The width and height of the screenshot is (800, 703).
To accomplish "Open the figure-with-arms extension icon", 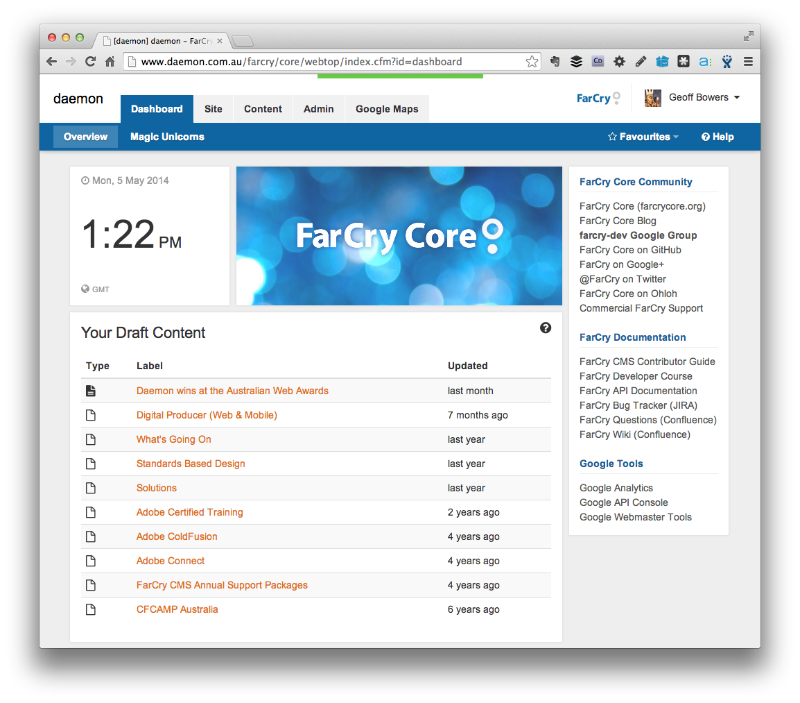I will pyautogui.click(x=727, y=62).
